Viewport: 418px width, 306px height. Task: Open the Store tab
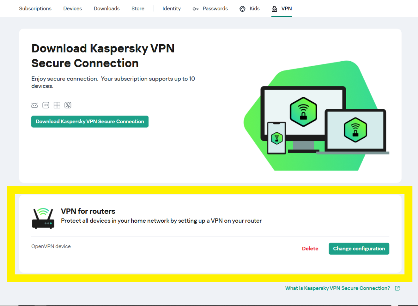(138, 8)
